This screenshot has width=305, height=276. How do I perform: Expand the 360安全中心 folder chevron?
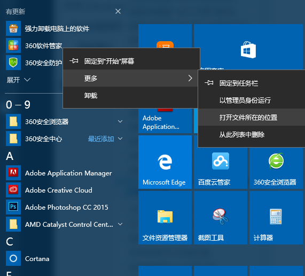tap(120, 139)
